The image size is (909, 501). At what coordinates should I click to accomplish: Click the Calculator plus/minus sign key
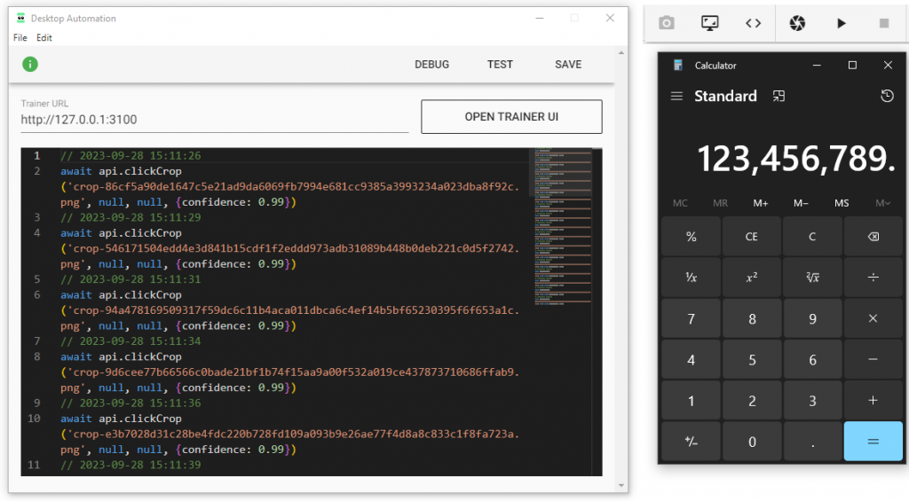[691, 442]
